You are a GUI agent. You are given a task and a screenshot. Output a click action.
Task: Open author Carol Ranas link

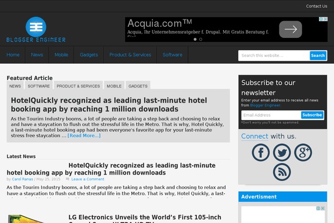click(x=22, y=180)
